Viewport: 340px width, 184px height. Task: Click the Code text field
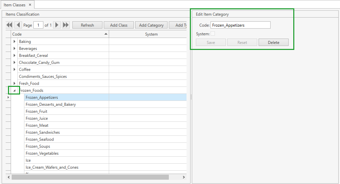click(x=240, y=25)
